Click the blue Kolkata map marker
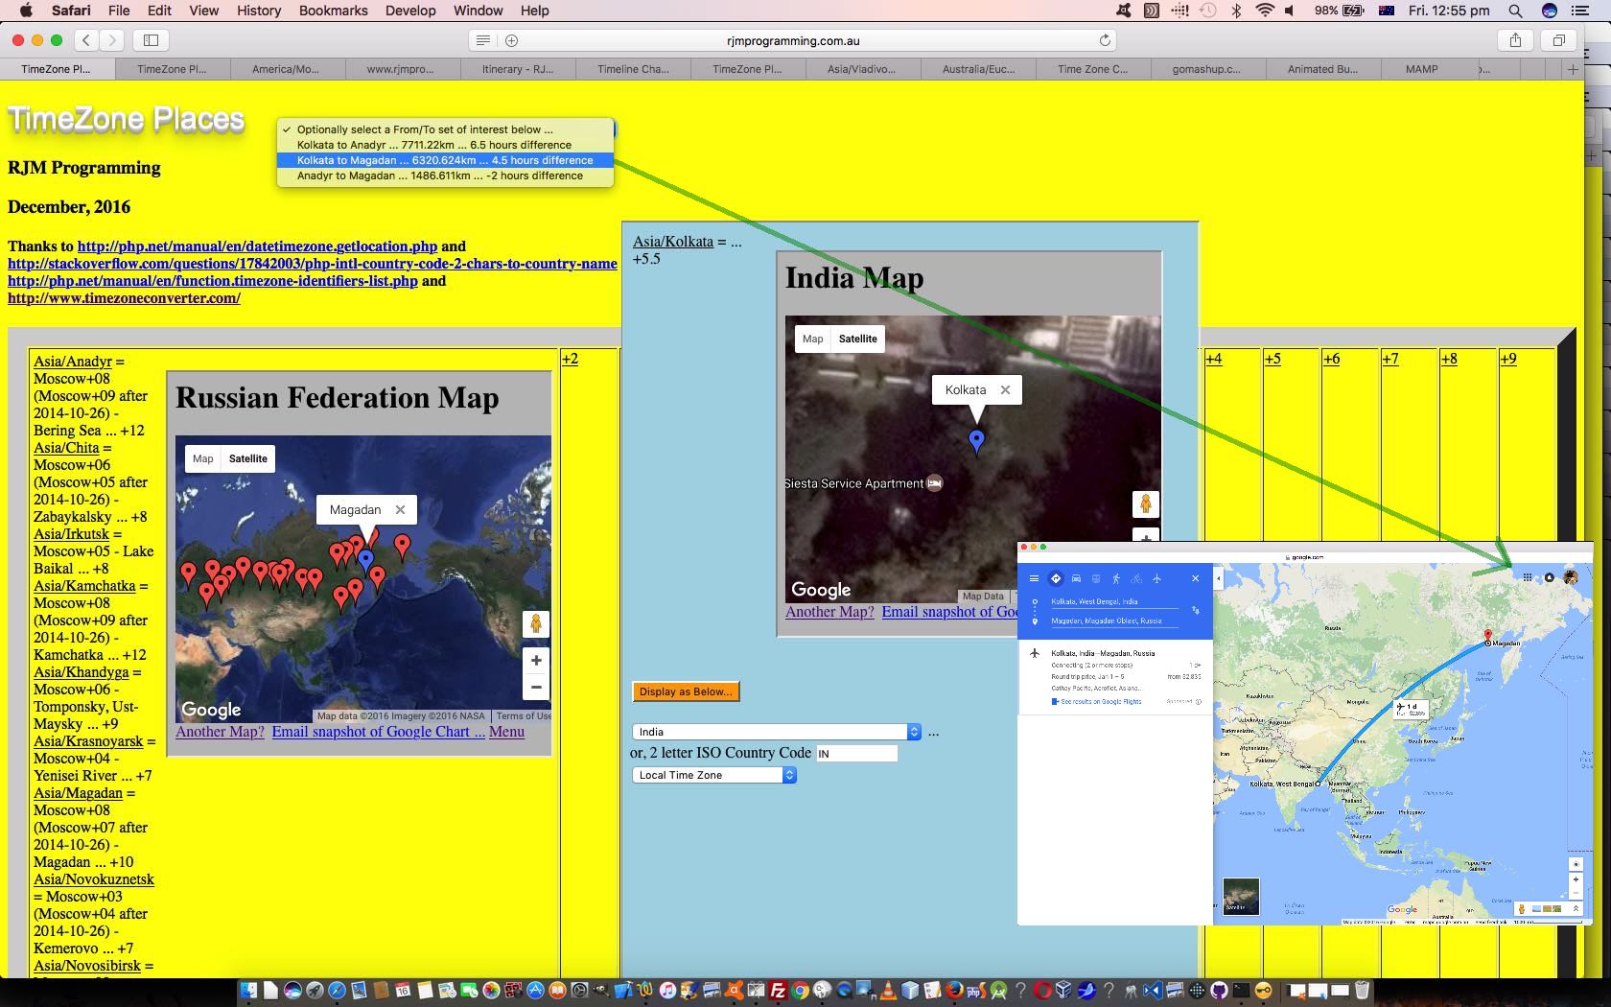 (976, 441)
